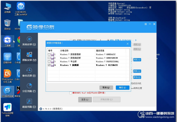
Task: Check the Windows 7 家庭高级版 checkbox
Action: (49, 58)
